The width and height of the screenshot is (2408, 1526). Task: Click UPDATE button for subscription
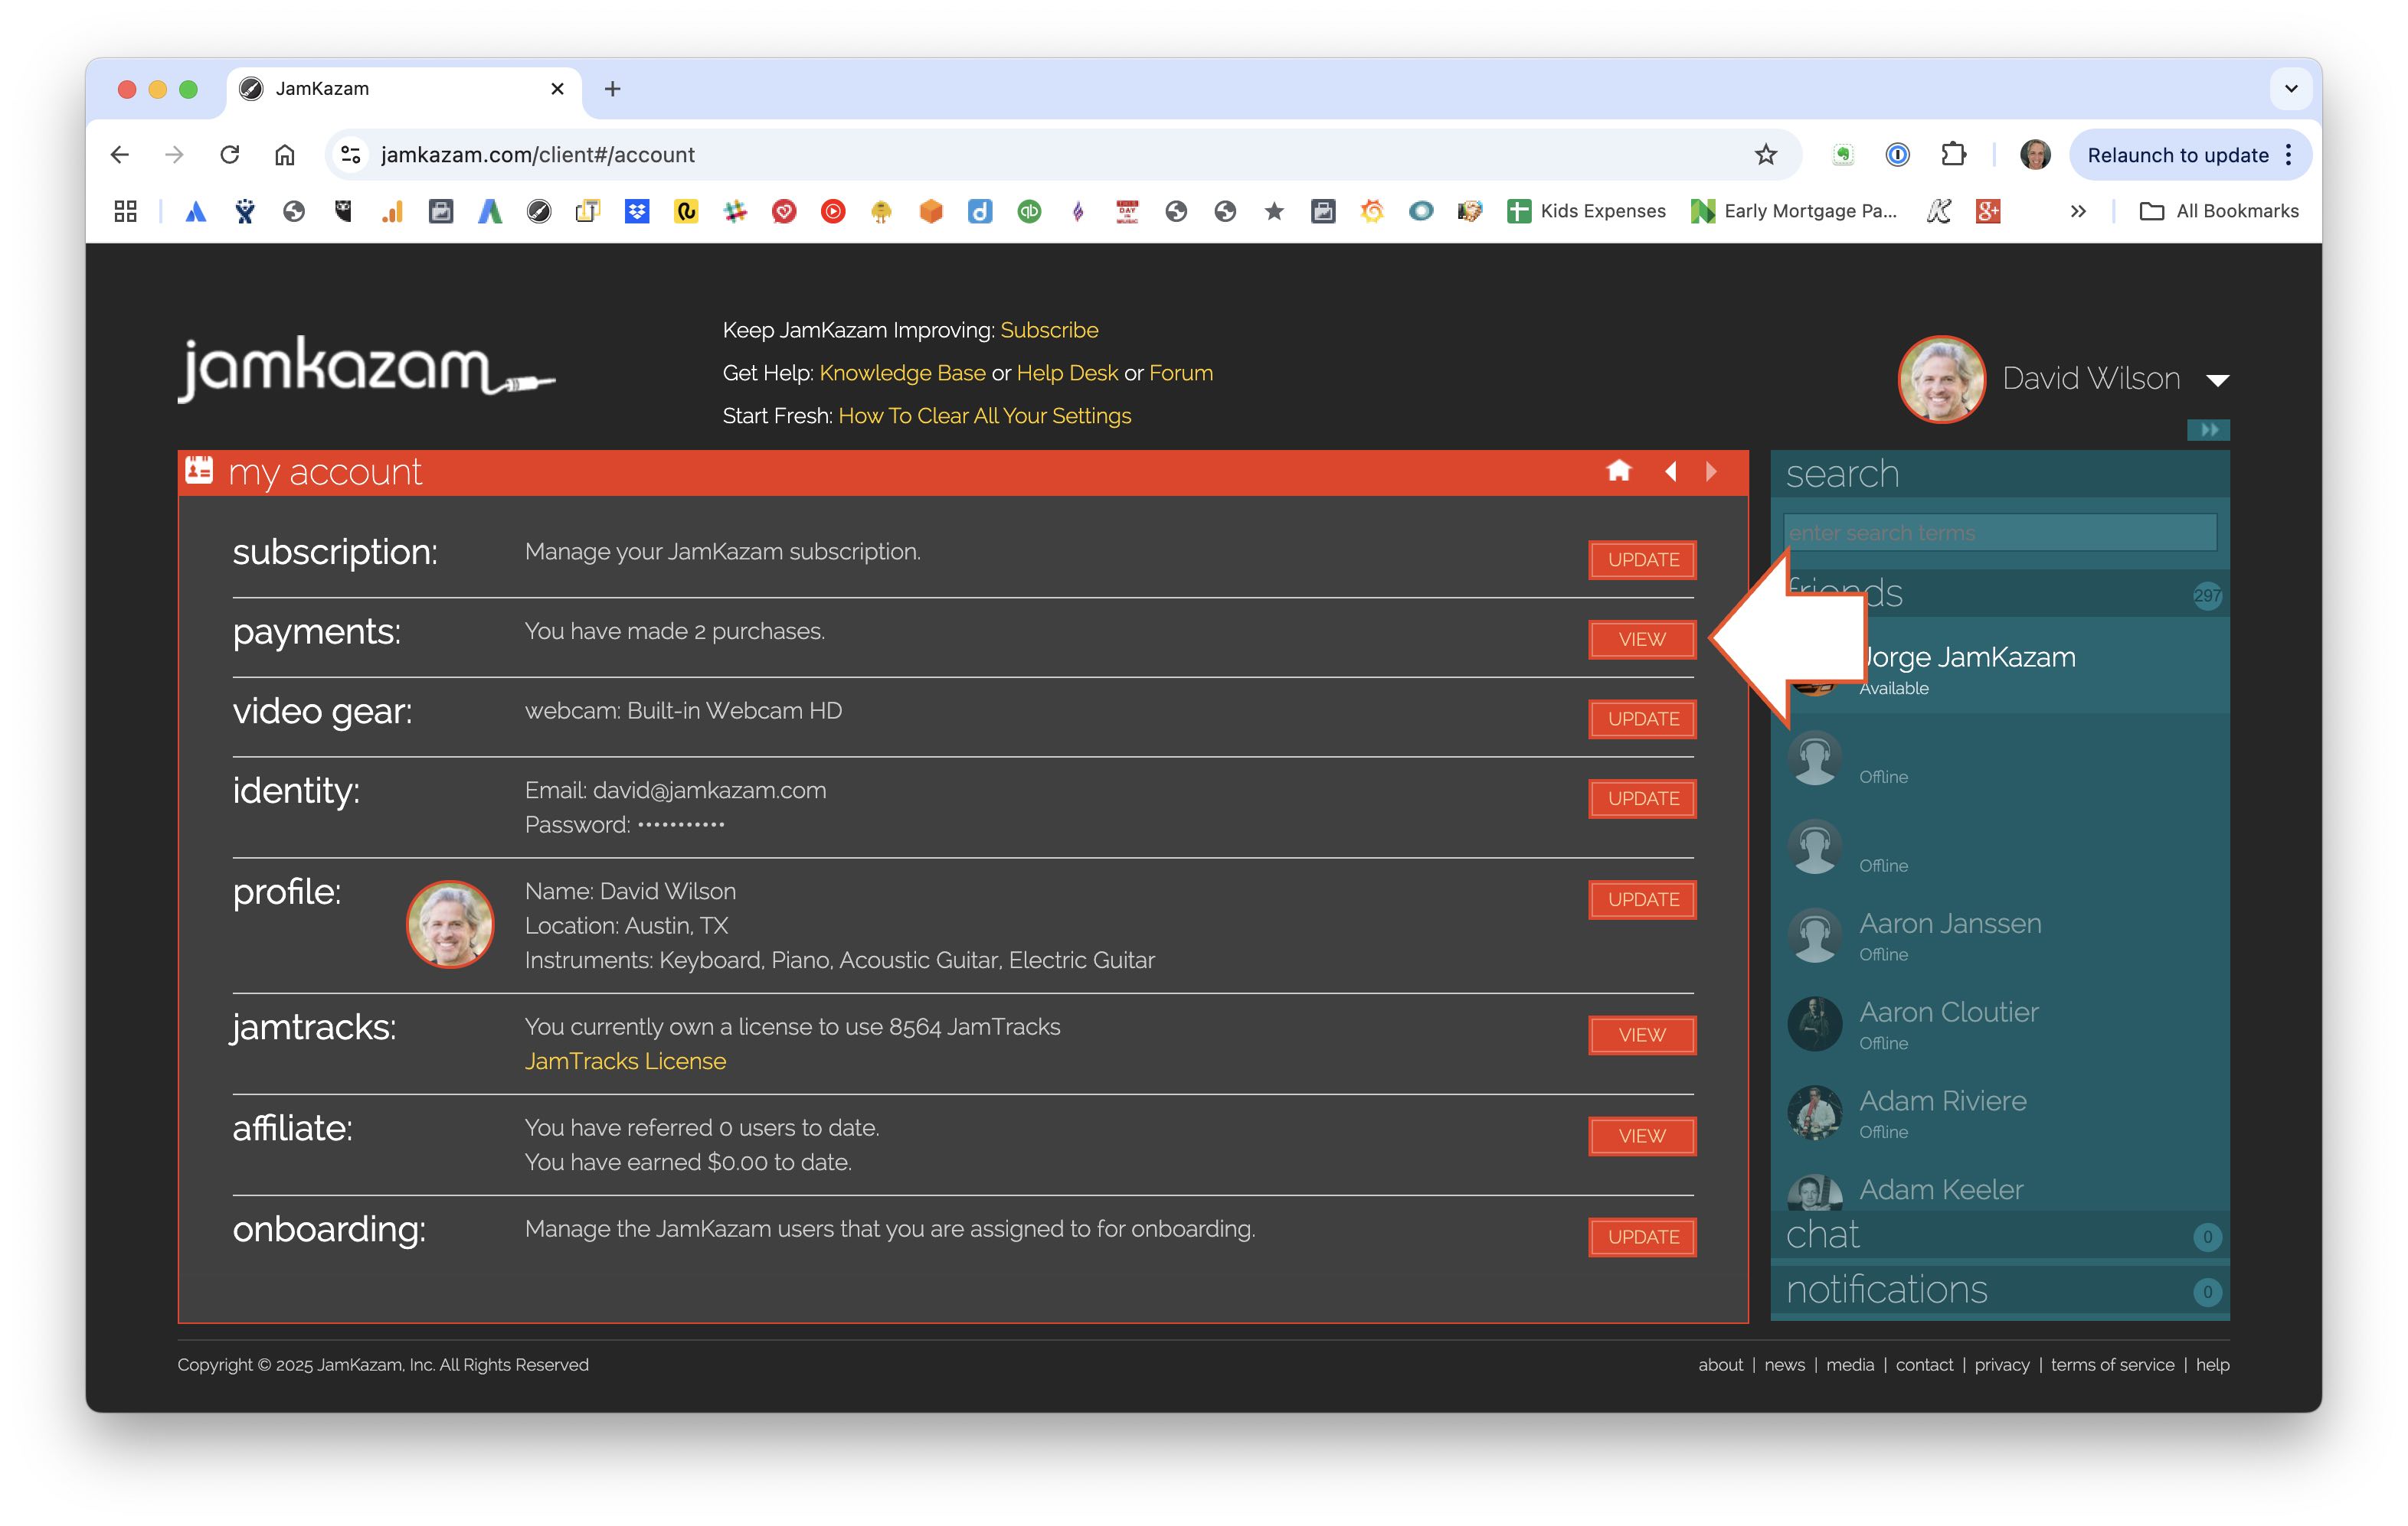pos(1641,559)
